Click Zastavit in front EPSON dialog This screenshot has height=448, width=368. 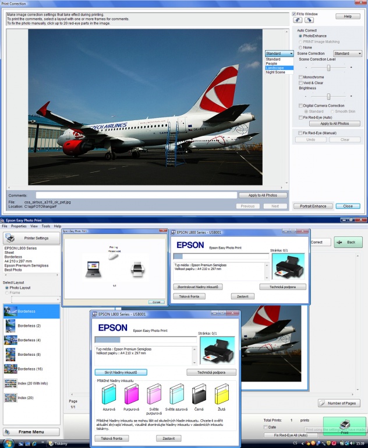169,438
